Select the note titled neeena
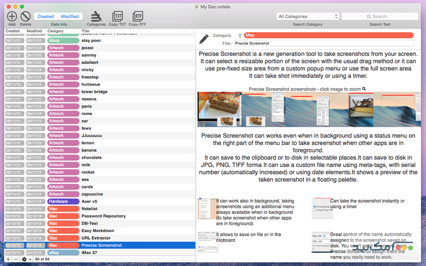Image resolution: width=426 pixels, height=266 pixels. click(x=100, y=99)
